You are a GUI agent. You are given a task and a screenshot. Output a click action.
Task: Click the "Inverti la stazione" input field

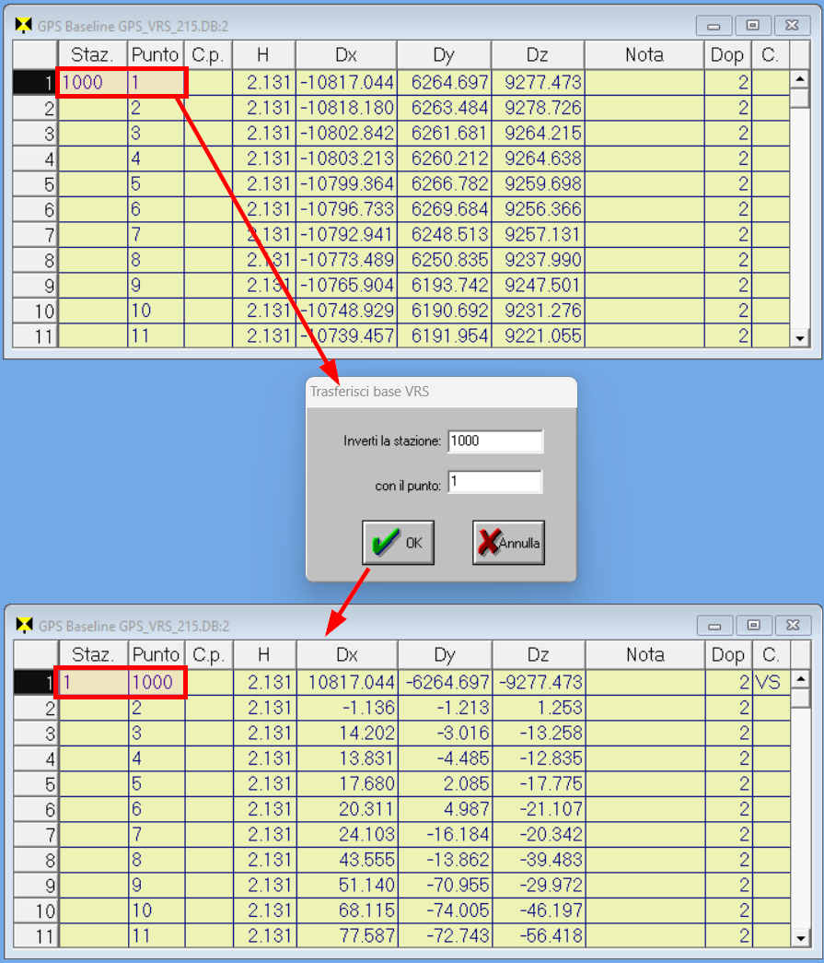tap(495, 441)
